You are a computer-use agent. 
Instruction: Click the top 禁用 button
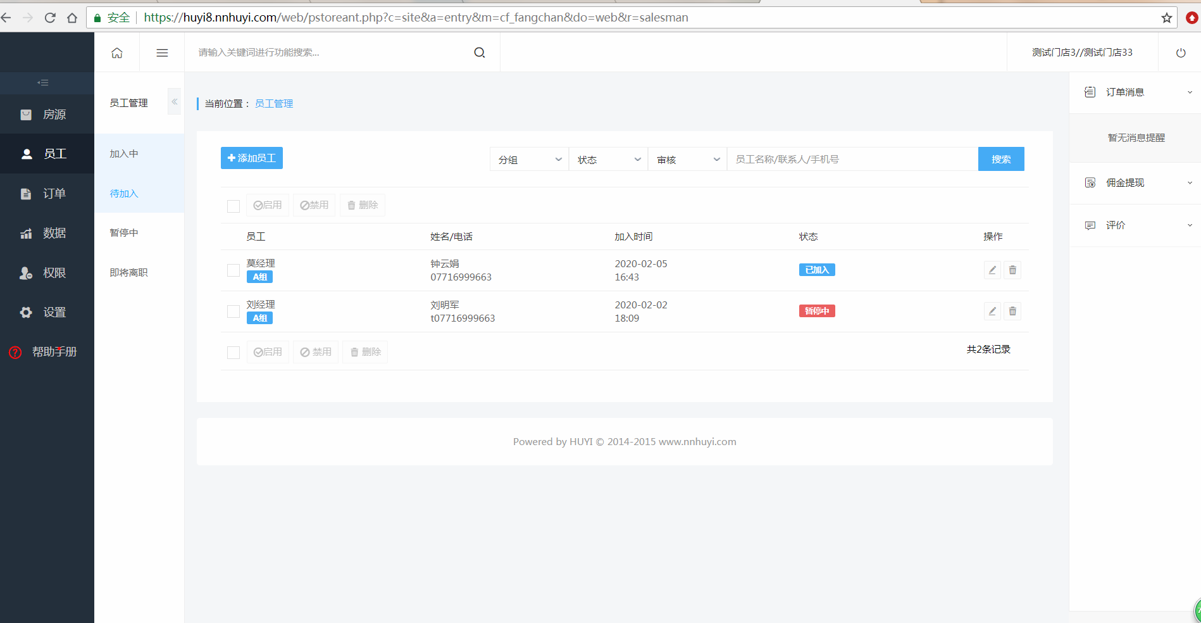pos(314,205)
